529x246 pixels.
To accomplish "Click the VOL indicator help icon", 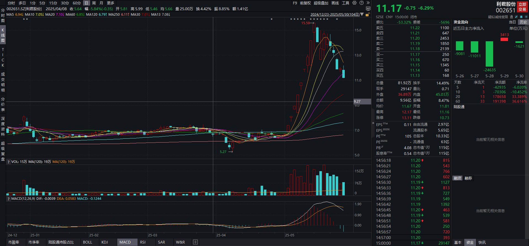I will [x=9, y=162].
